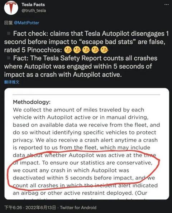Click the first Pinocchio emoji
This screenshot has height=213, width=172.
68,50
